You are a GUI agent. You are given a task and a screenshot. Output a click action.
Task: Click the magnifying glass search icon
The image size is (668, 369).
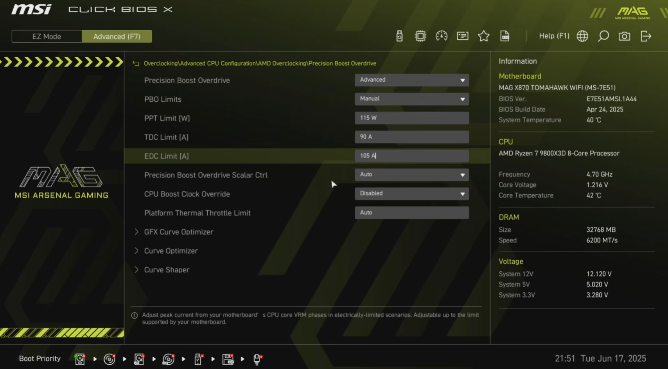pyautogui.click(x=603, y=36)
